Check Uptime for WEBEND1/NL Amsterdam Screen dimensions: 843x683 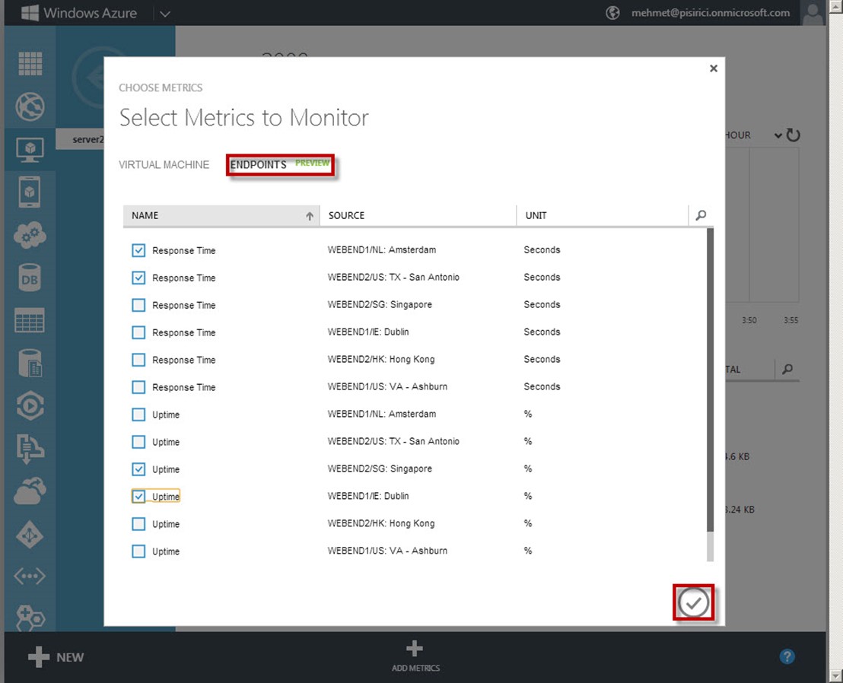138,415
